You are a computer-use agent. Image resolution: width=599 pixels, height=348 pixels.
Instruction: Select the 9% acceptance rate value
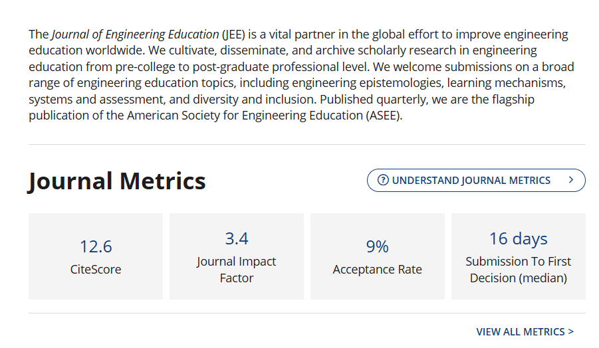[x=378, y=246]
